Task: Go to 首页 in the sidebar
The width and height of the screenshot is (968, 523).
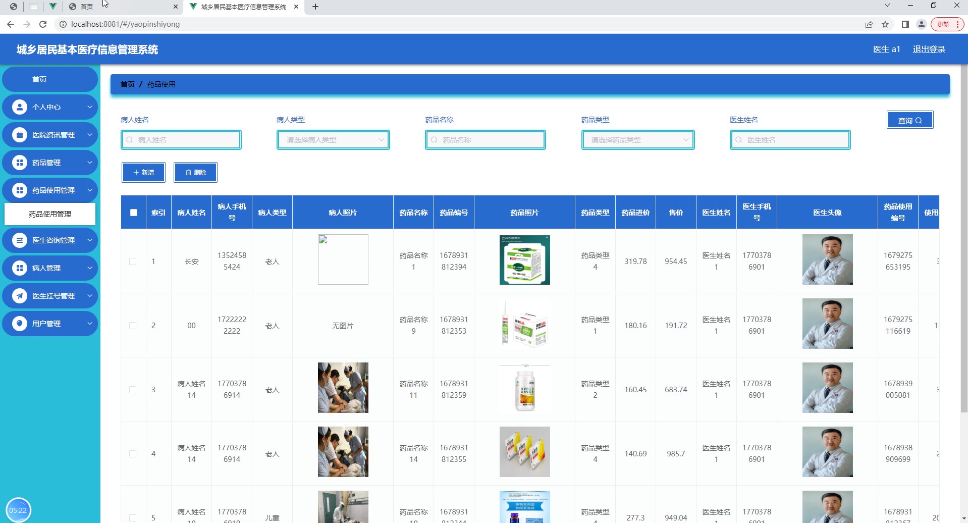Action: point(50,79)
